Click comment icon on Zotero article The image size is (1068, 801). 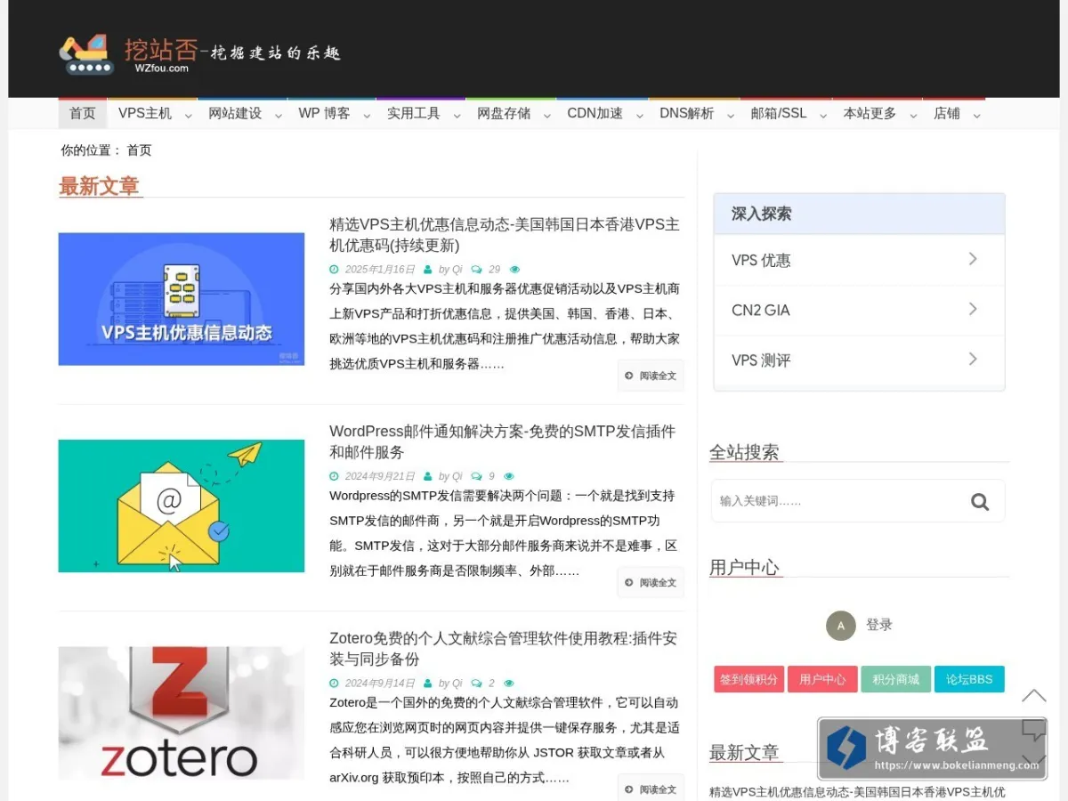[x=477, y=684]
